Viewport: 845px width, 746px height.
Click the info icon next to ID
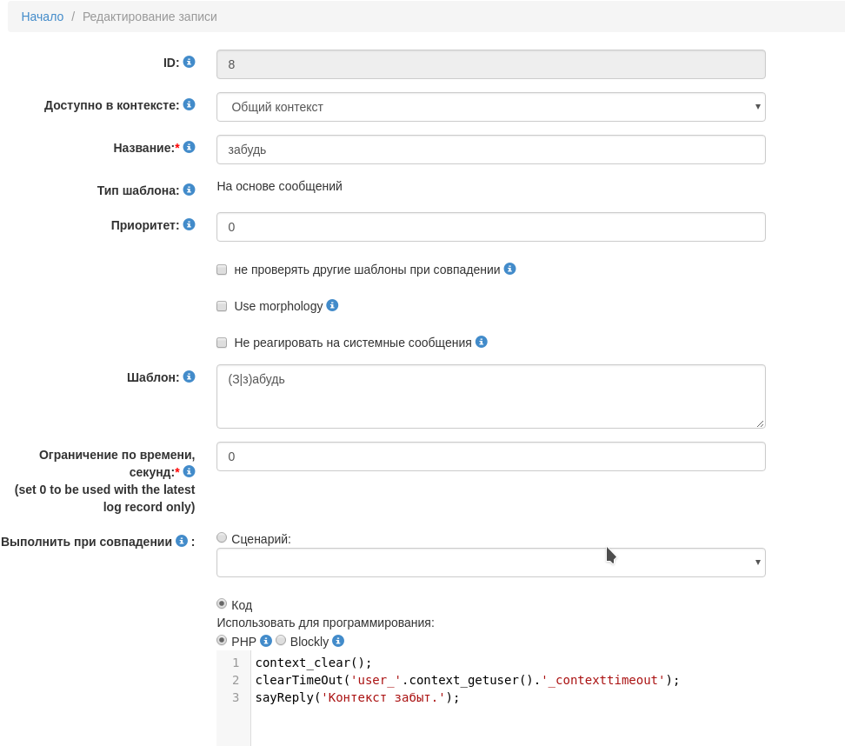pos(189,62)
